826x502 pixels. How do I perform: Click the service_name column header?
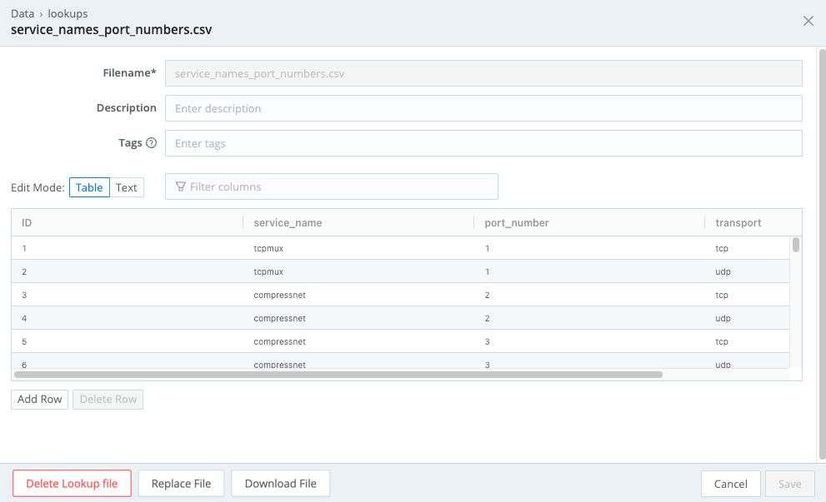click(288, 222)
